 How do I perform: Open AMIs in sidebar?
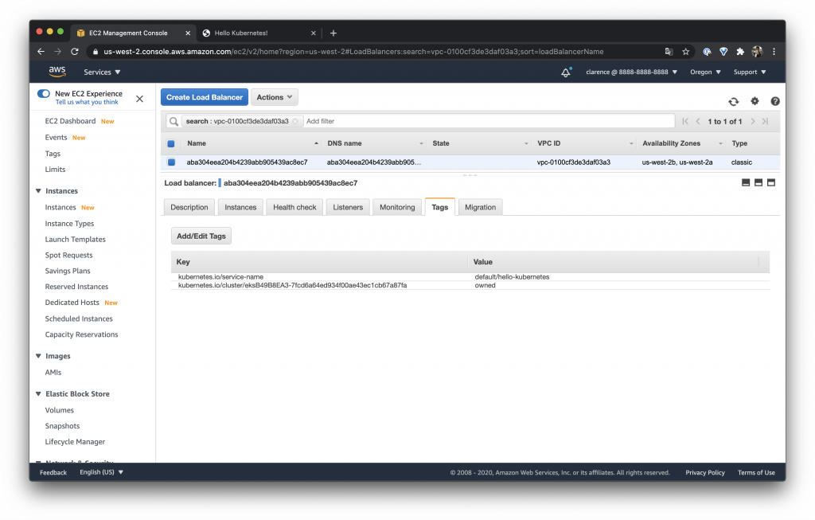point(53,373)
